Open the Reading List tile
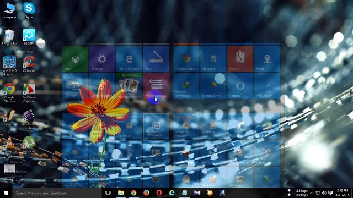 point(156,86)
